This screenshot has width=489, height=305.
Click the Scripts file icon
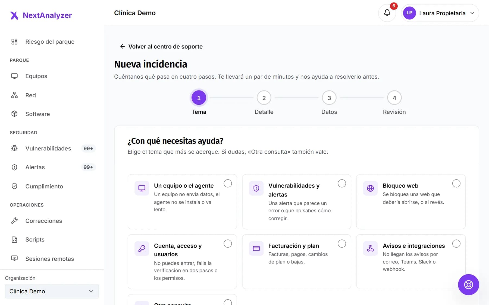pyautogui.click(x=14, y=240)
